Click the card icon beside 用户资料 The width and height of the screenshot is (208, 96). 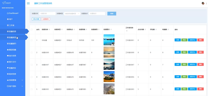pyautogui.click(x=8, y=86)
